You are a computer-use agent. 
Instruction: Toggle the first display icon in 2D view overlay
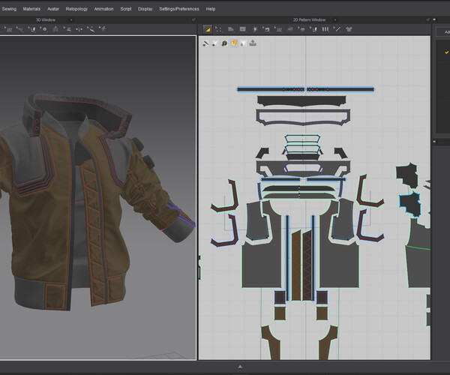click(206, 43)
